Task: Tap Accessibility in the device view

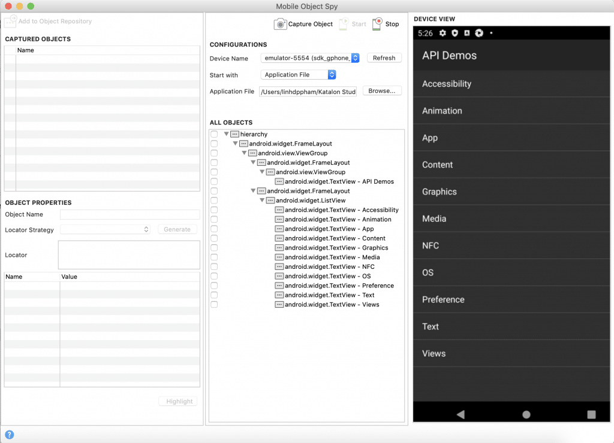Action: tap(511, 84)
